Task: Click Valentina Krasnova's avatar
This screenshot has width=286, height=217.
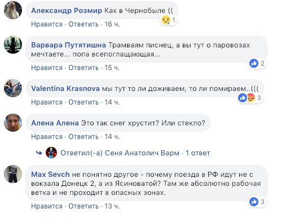Action: [x=13, y=88]
